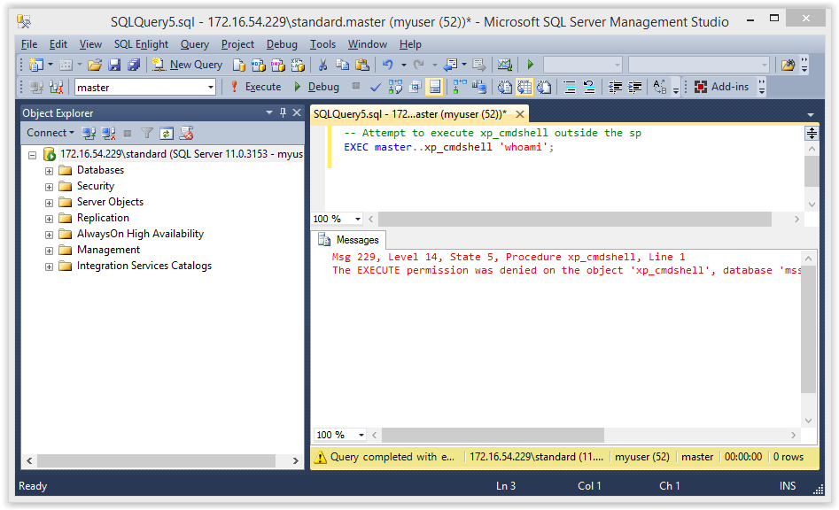Start debugging with the Debug toolbar button
This screenshot has height=510, width=839.
pos(322,86)
